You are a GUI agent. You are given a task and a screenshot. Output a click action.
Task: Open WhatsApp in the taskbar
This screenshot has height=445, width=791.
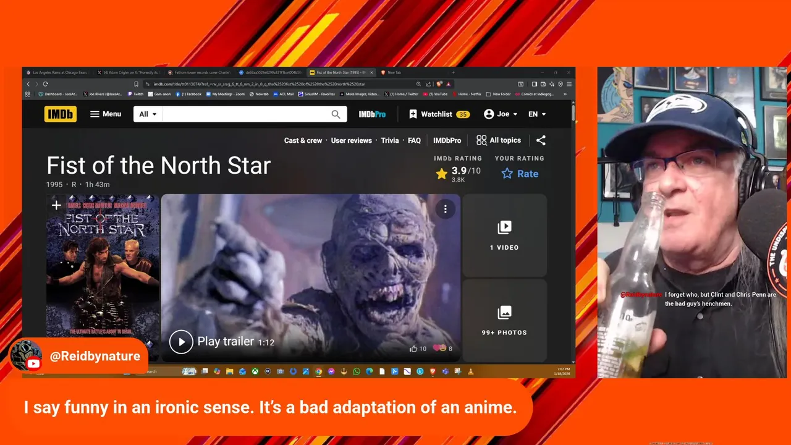pos(357,371)
